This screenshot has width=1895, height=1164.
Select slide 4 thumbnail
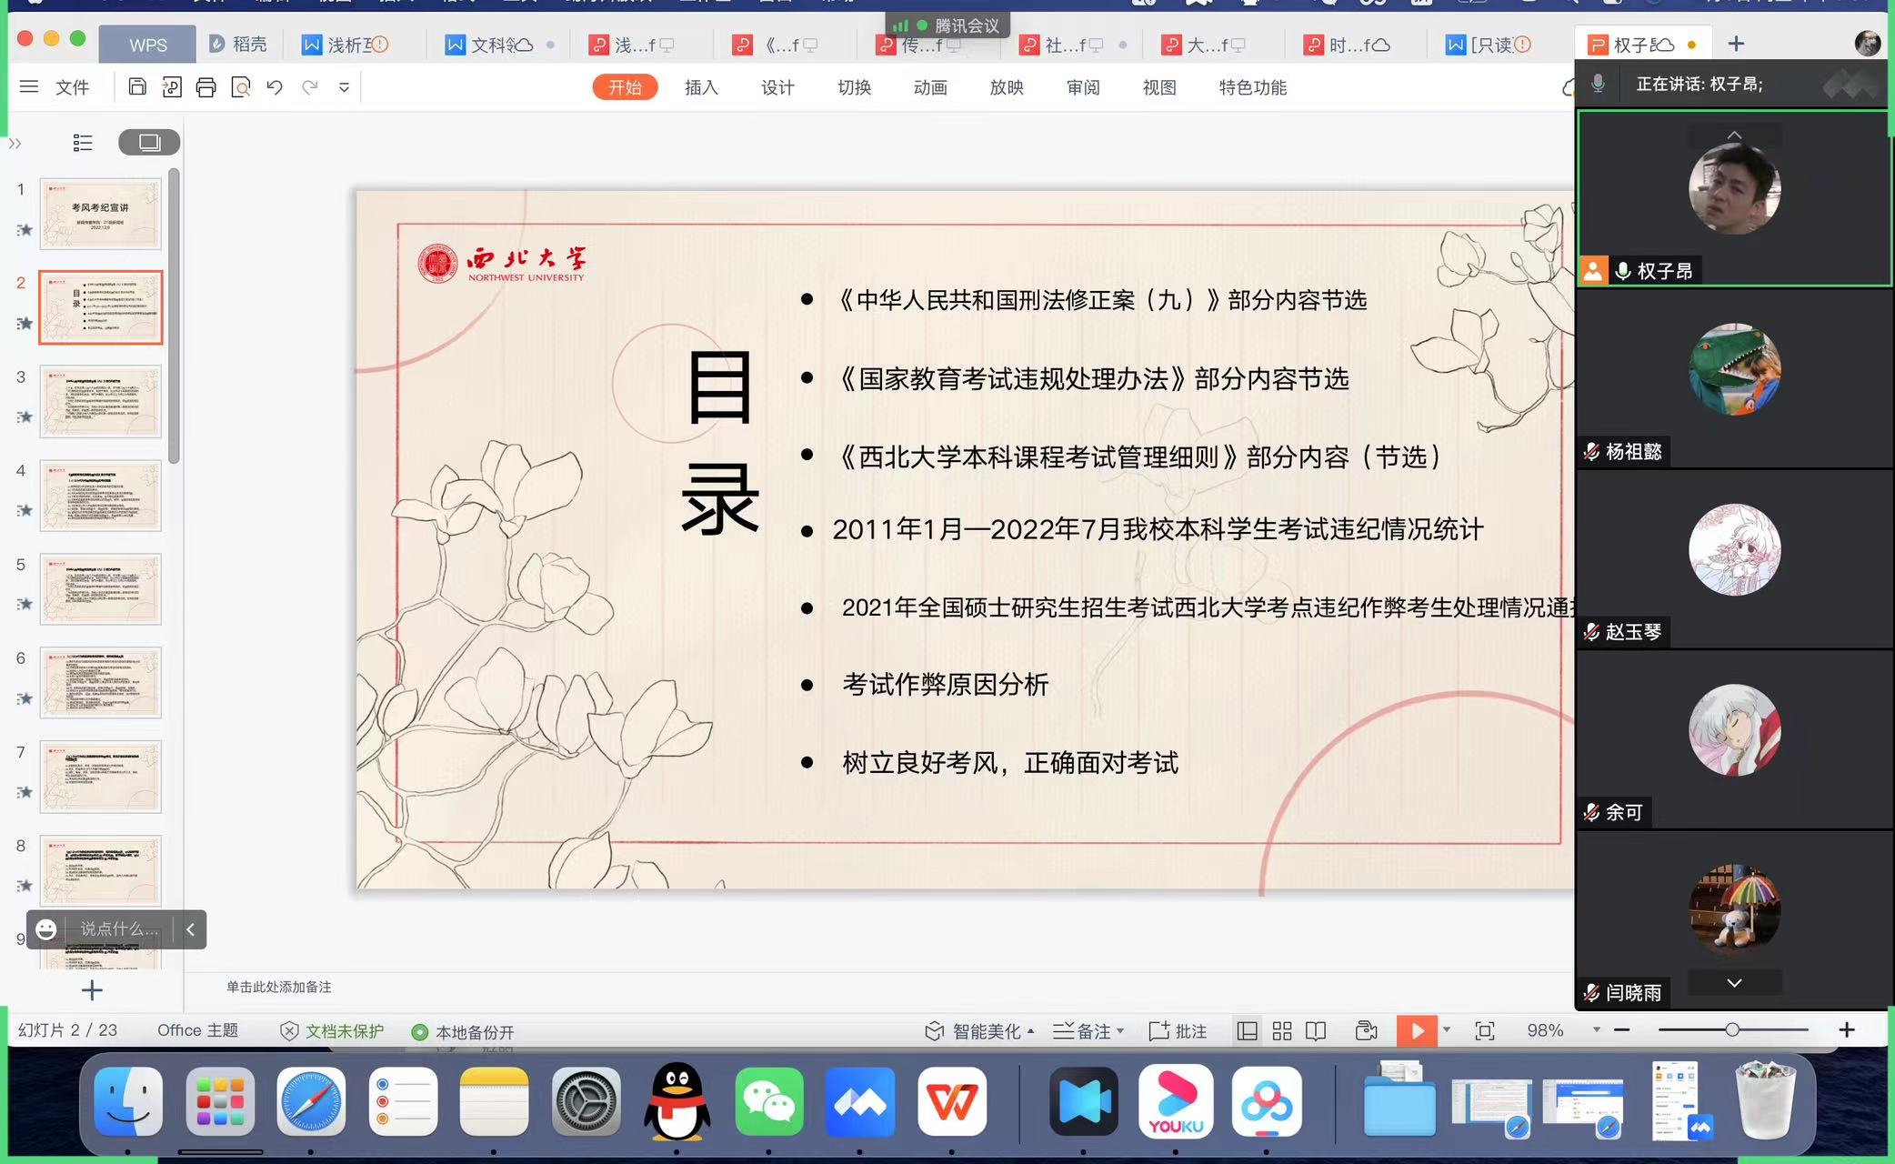click(x=100, y=496)
